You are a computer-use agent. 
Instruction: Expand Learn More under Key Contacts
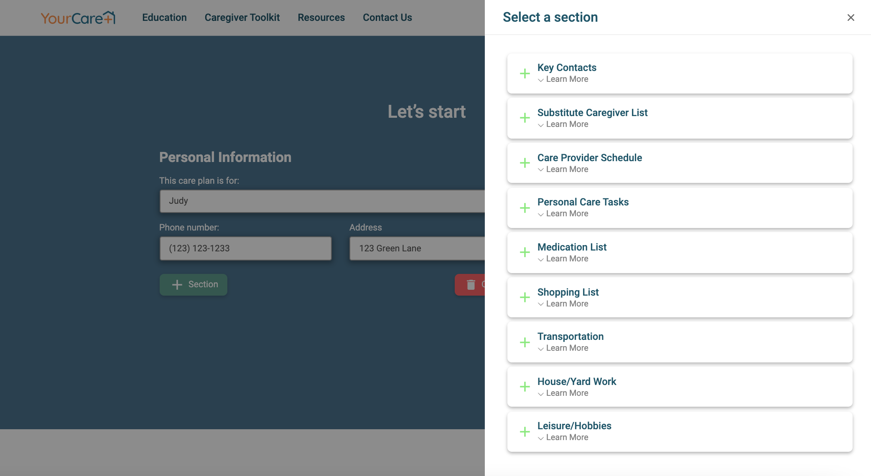tap(563, 79)
